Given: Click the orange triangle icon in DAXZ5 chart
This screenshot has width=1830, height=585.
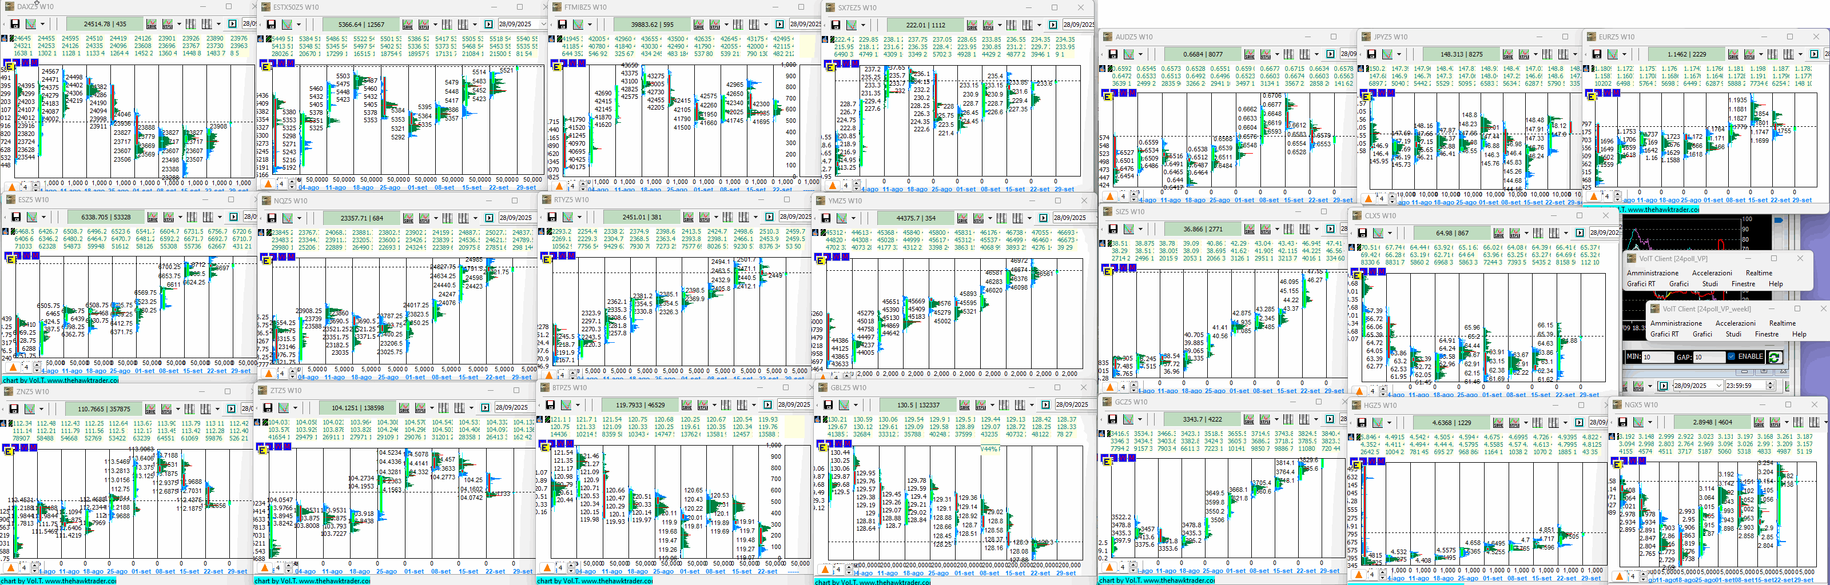Looking at the screenshot, I should click(12, 187).
